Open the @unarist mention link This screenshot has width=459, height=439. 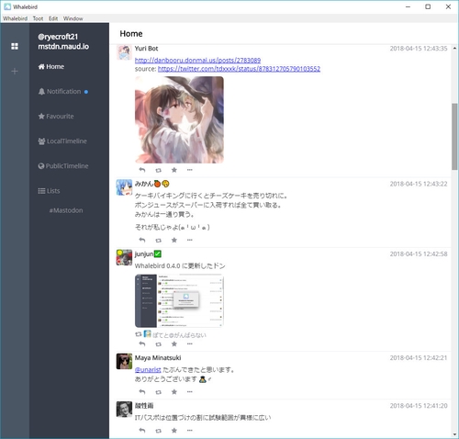tap(148, 370)
